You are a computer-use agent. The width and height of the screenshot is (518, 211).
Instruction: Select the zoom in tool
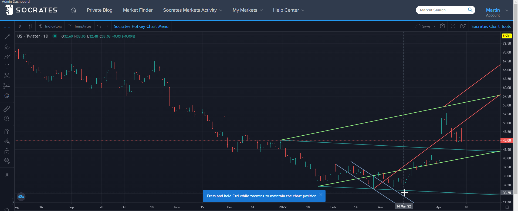tap(7, 119)
